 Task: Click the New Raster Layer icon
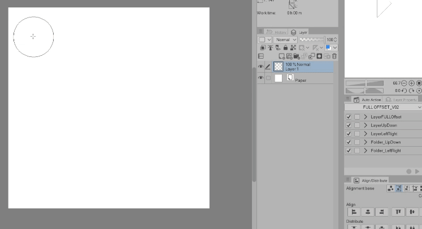pos(281,56)
